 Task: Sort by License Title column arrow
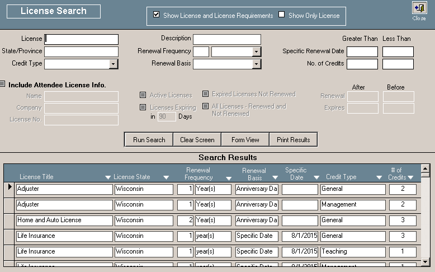click(x=108, y=177)
